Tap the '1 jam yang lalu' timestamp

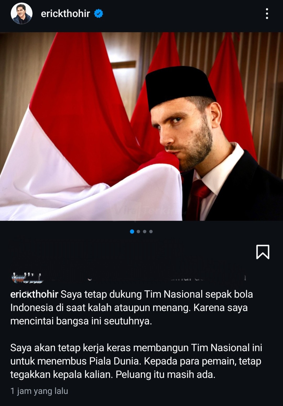(x=39, y=391)
